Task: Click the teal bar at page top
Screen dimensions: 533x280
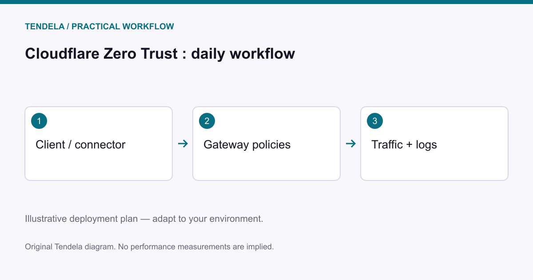Action: pos(266,2)
